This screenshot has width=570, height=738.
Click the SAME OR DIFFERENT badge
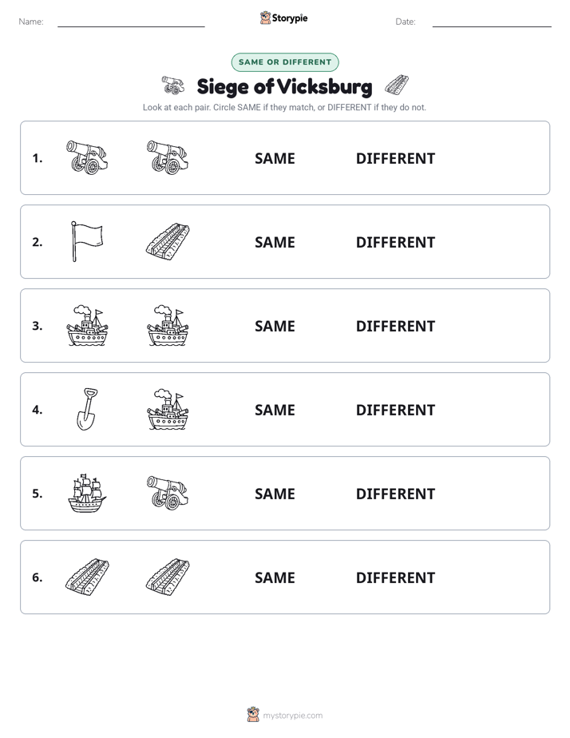[x=285, y=62]
